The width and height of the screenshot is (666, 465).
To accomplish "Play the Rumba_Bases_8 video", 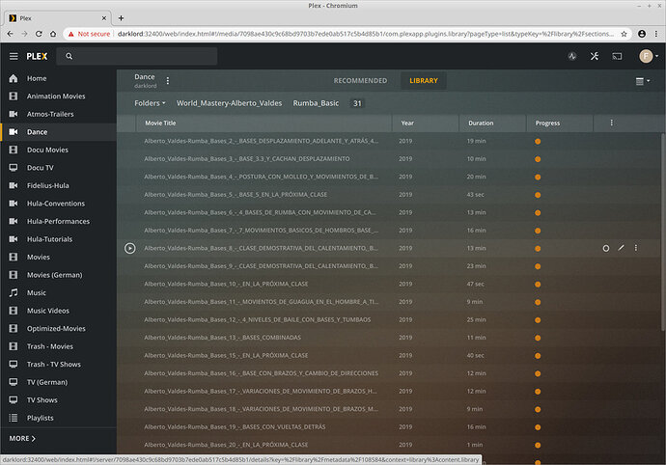I will (x=130, y=248).
